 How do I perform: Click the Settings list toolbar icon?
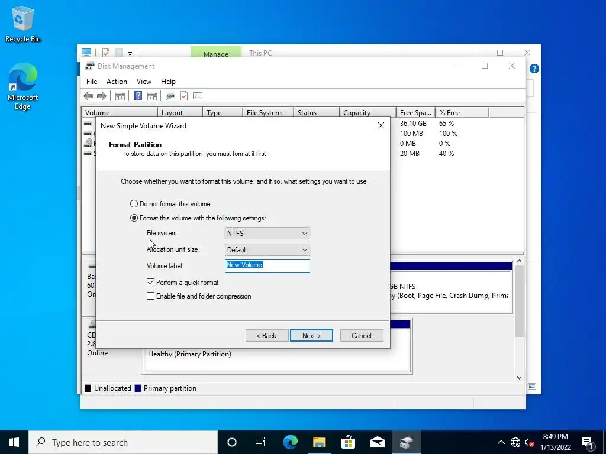[198, 96]
